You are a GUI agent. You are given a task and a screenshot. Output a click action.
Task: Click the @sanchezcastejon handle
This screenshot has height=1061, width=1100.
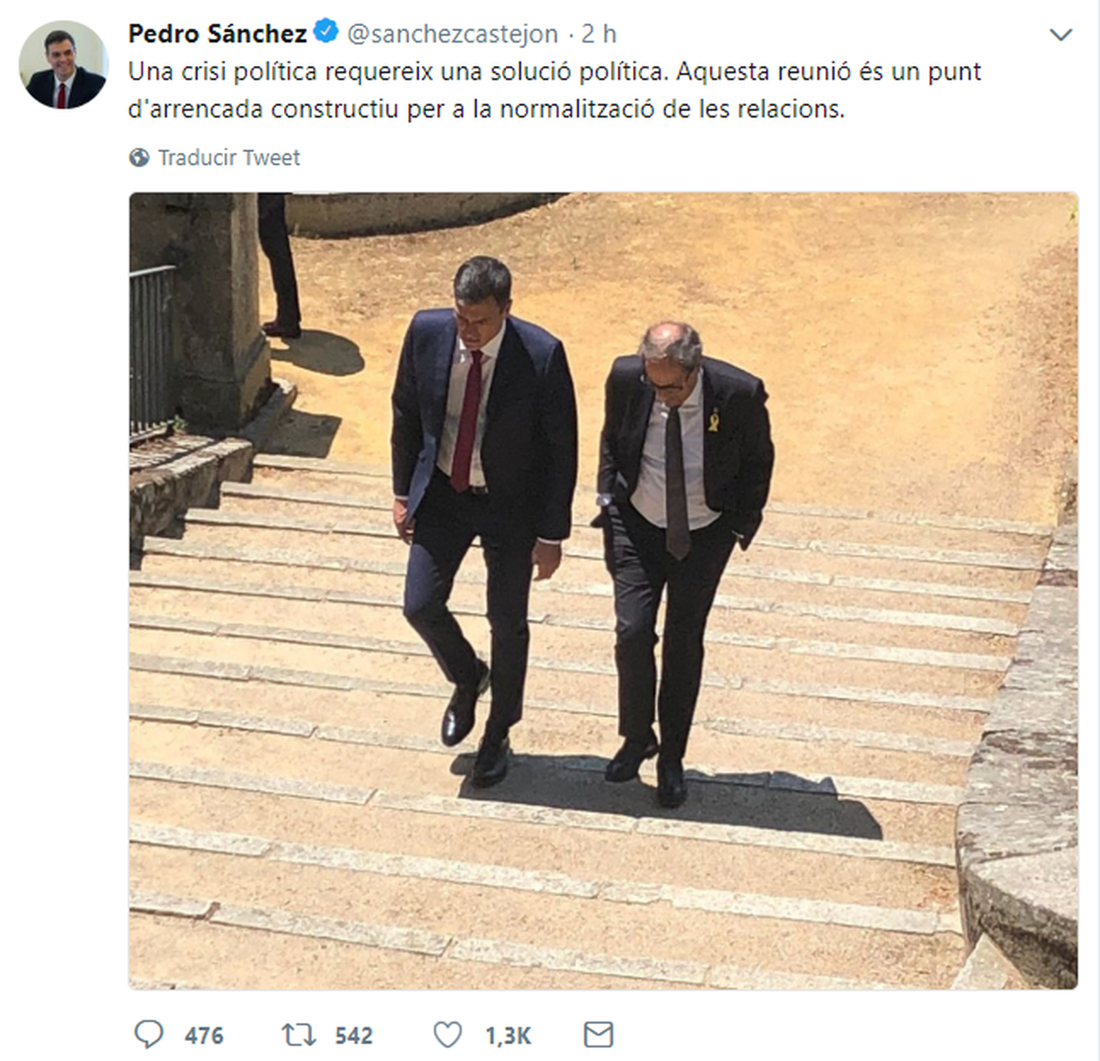(x=452, y=34)
